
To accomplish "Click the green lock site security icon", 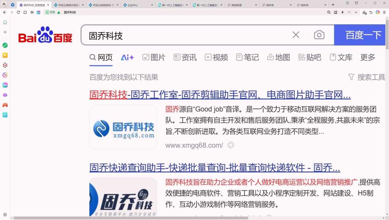I will [59, 12].
